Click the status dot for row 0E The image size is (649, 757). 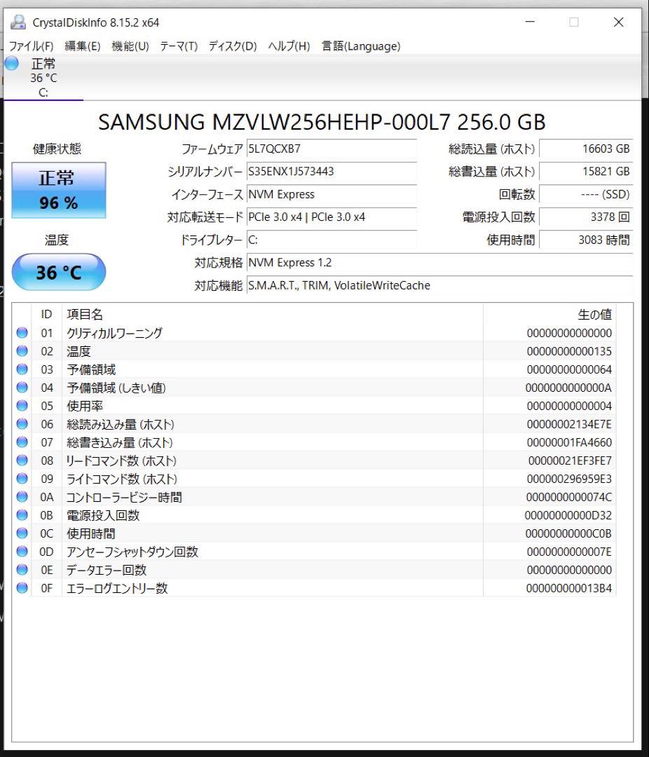pos(22,570)
